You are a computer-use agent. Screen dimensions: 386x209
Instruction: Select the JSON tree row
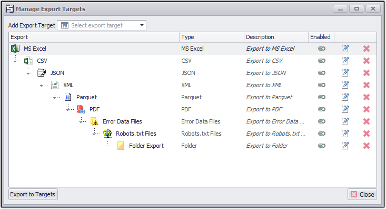click(x=193, y=73)
